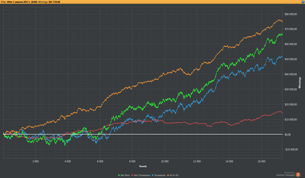The height and width of the screenshot is (178, 305).
Task: Select the Showdown legend label
Action: [160, 175]
